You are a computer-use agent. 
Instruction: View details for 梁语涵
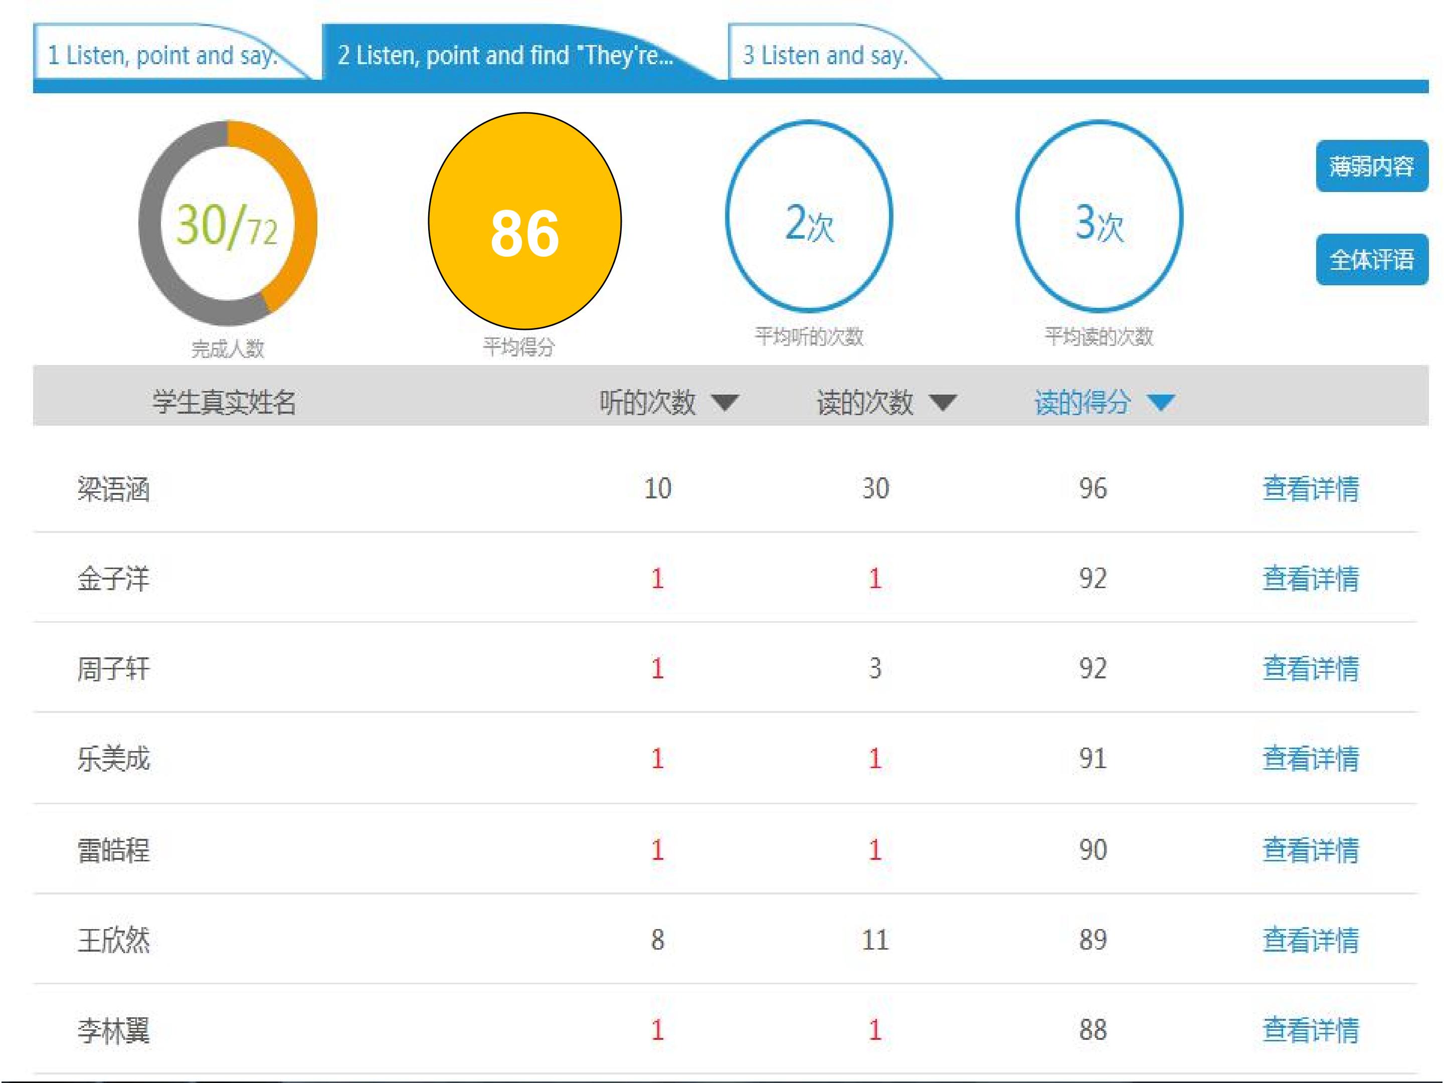pos(1310,488)
